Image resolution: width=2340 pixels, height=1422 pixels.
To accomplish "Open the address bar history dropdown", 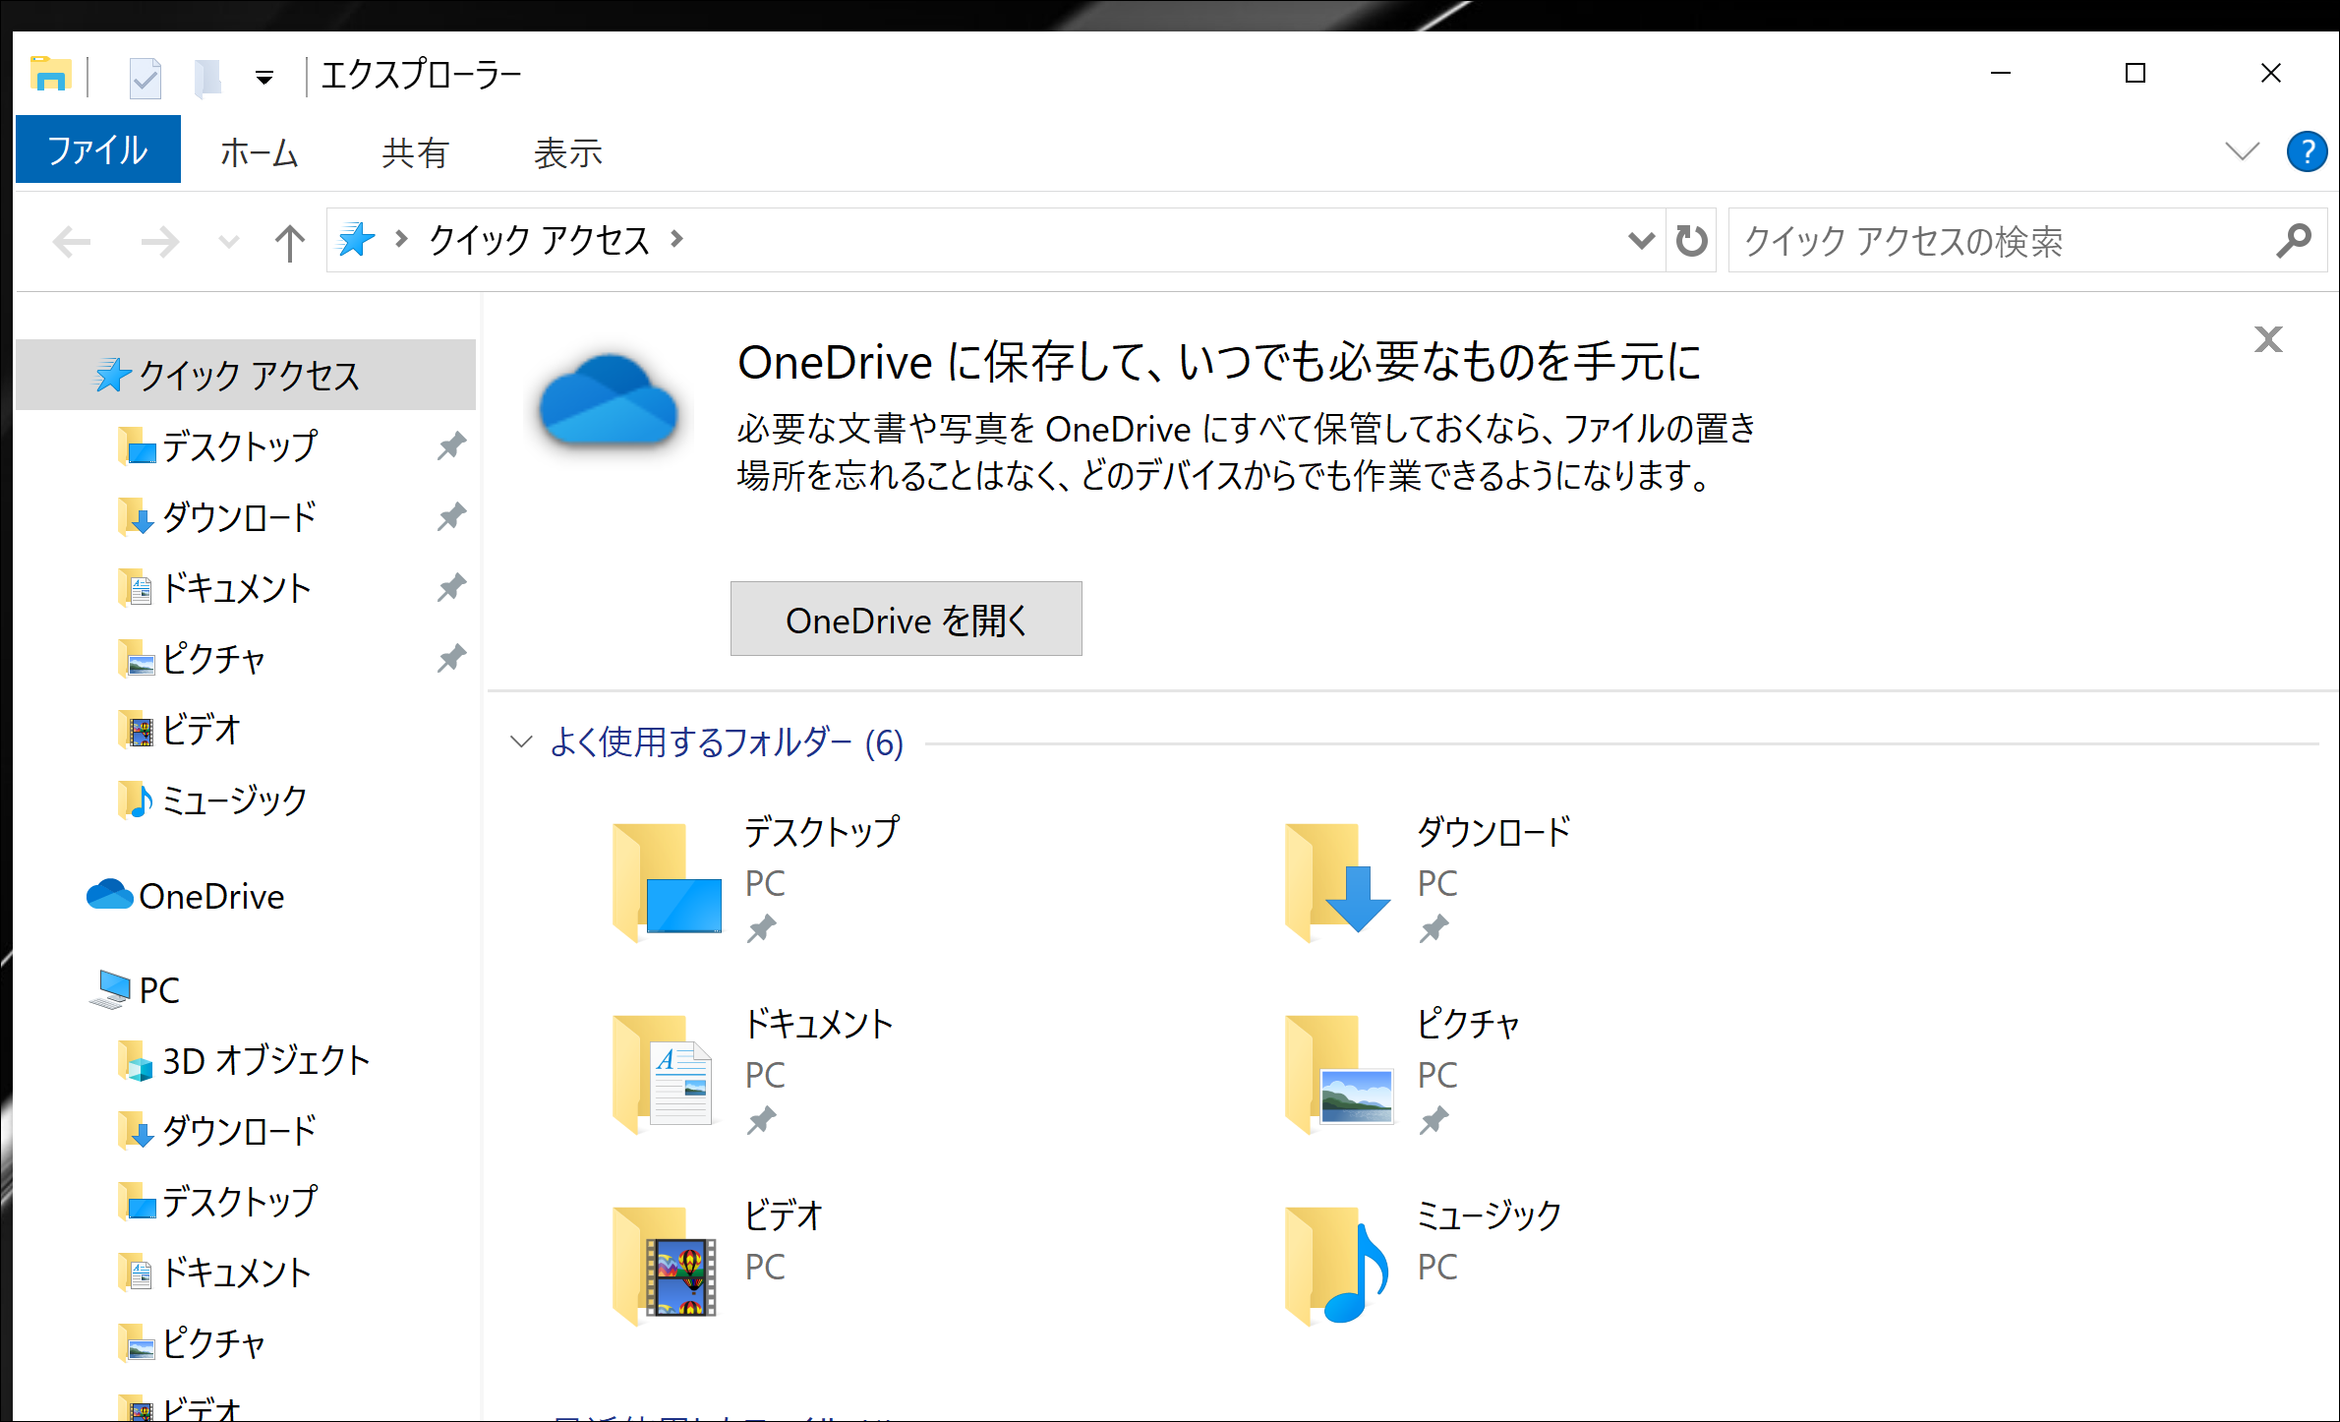I will [x=1640, y=240].
